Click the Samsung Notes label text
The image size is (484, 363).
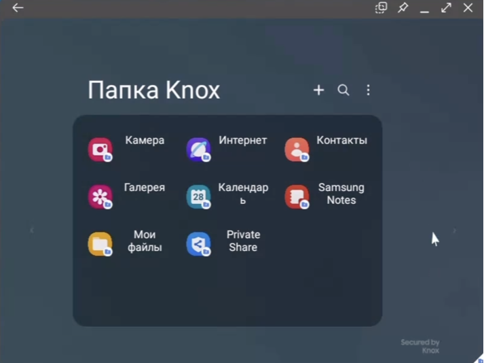341,194
